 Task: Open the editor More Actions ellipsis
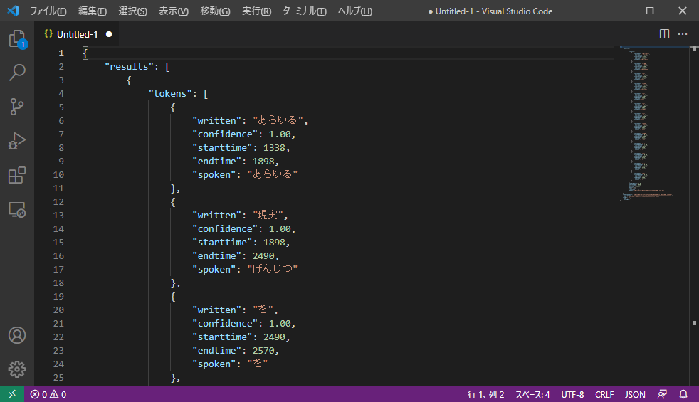coord(683,34)
